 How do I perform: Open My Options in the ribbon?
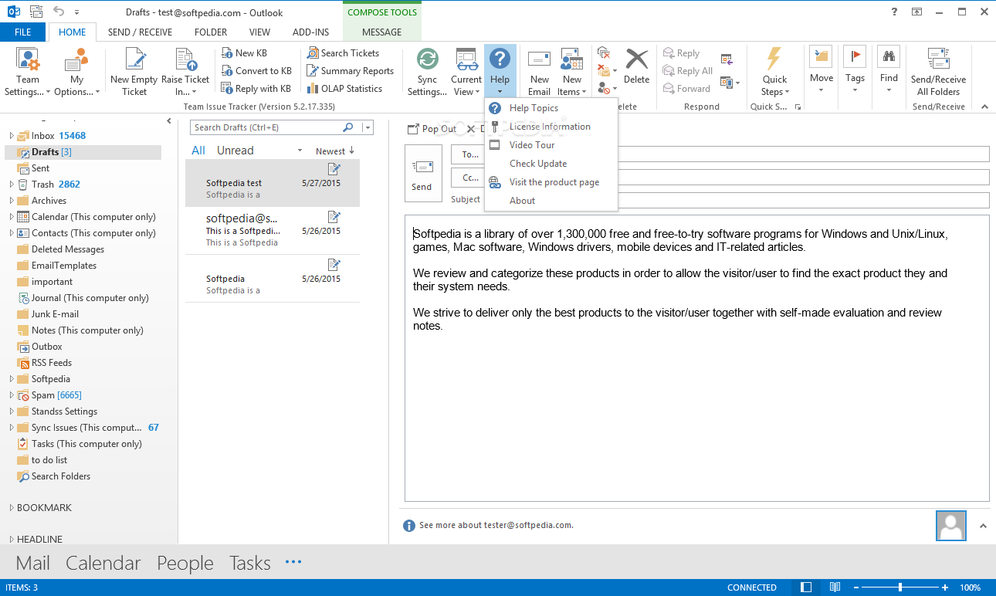tap(76, 72)
